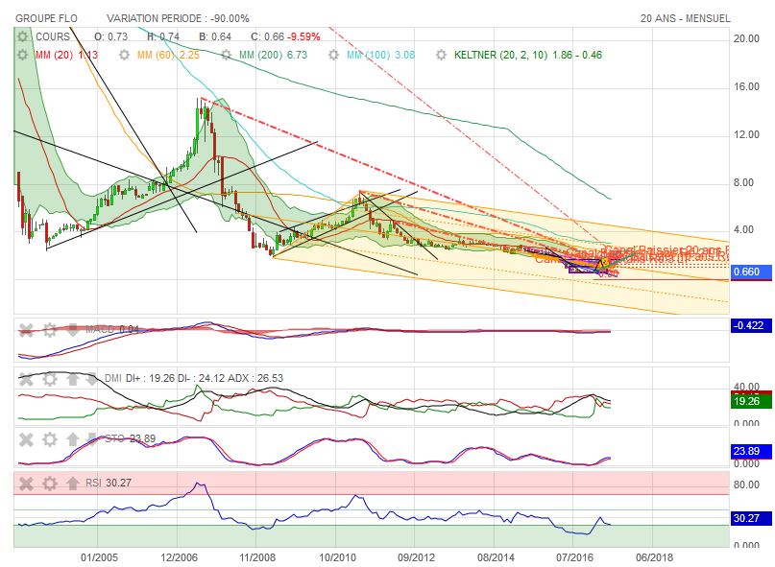This screenshot has height=567, width=775.
Task: Click the 07/2016 date on time axis
Action: (574, 557)
